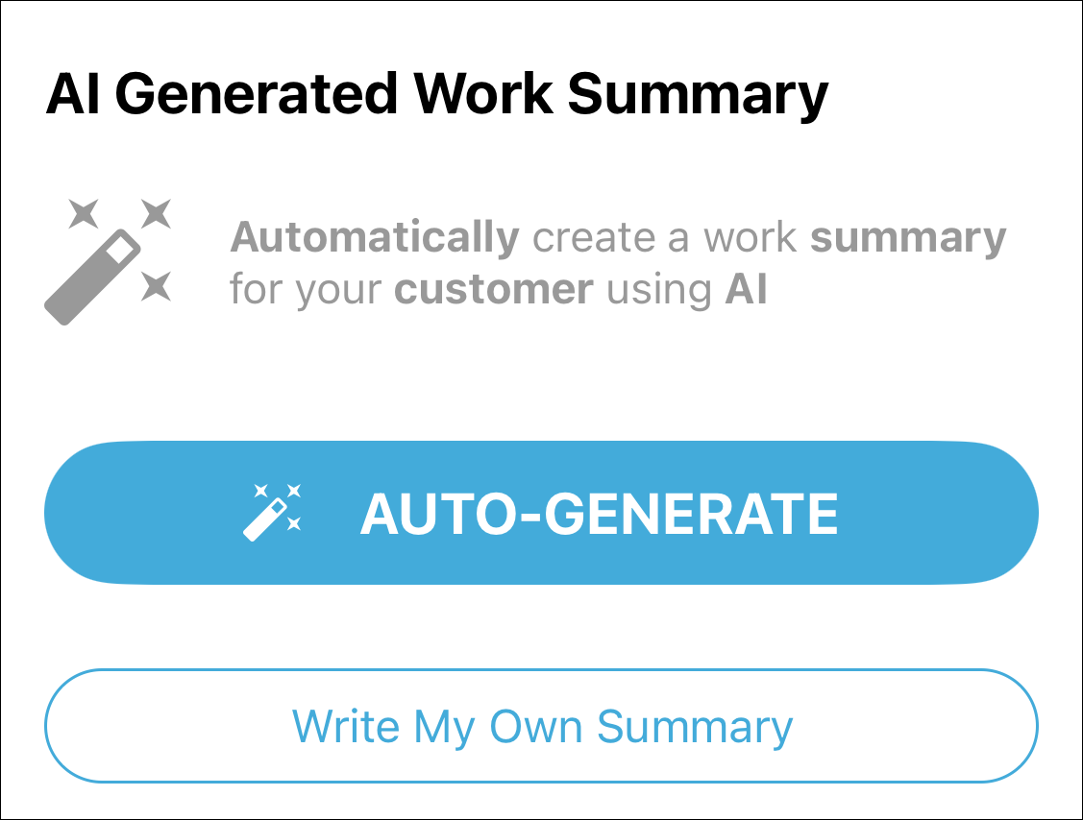Click the small white wand icon in AUTO-GENERATE

point(272,512)
